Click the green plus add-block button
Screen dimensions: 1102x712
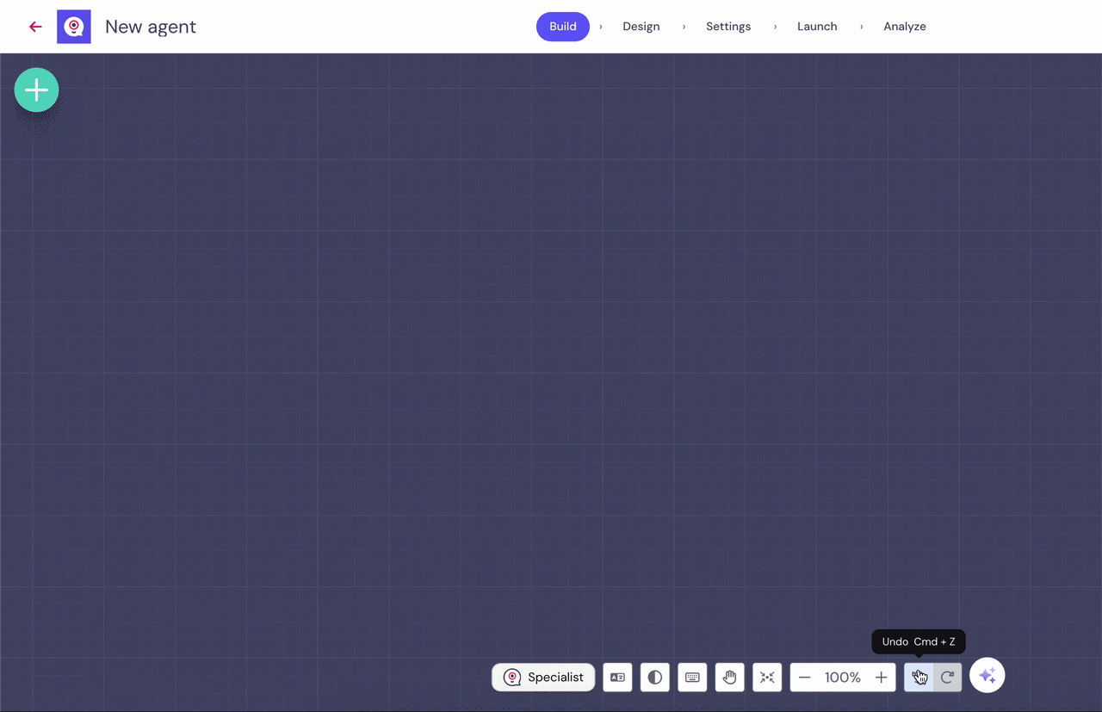point(36,90)
